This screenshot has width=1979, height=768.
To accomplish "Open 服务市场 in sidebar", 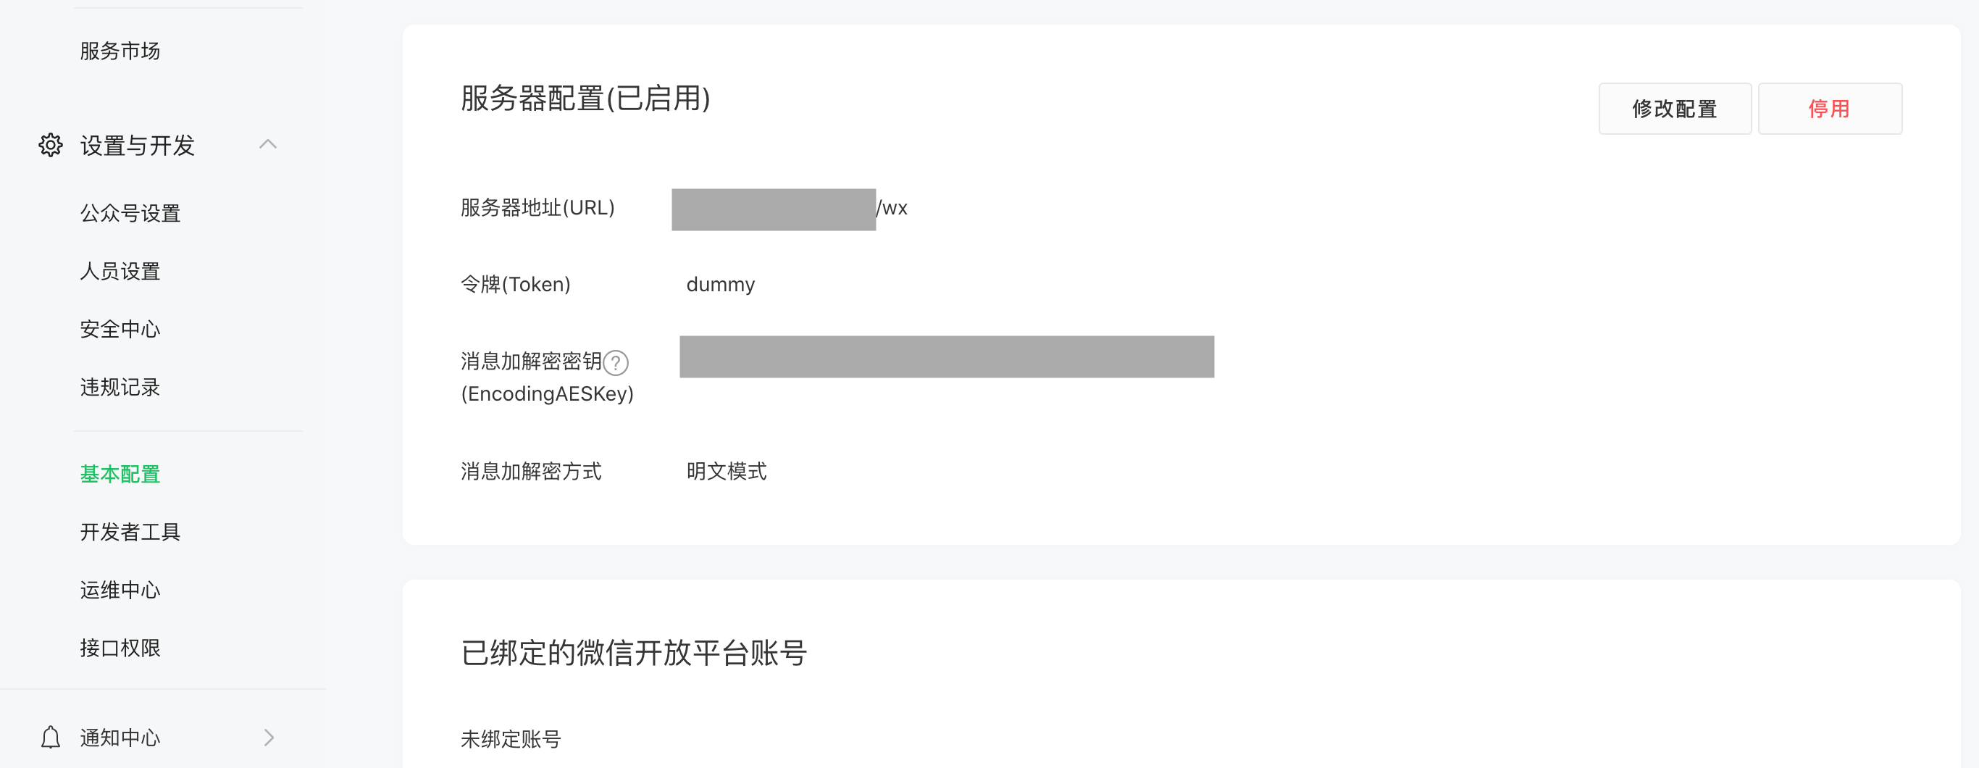I will pos(120,51).
